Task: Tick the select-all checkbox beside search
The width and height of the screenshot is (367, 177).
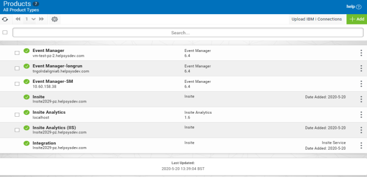Action: click(x=5, y=32)
